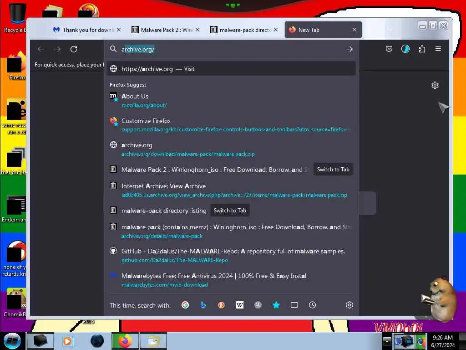Open archive.org malware pack.zip download suggestion
The width and height of the screenshot is (466, 350).
[232, 149]
